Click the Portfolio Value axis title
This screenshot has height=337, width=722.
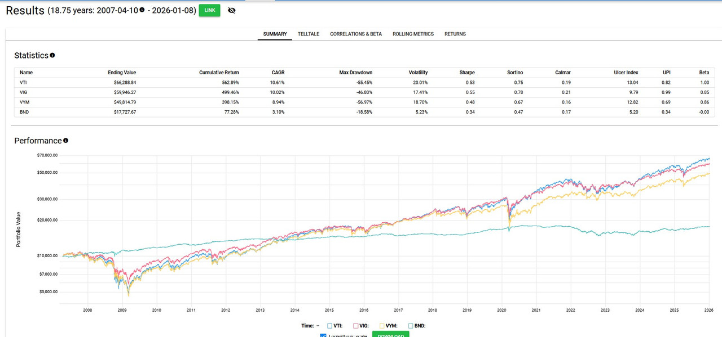click(x=18, y=230)
